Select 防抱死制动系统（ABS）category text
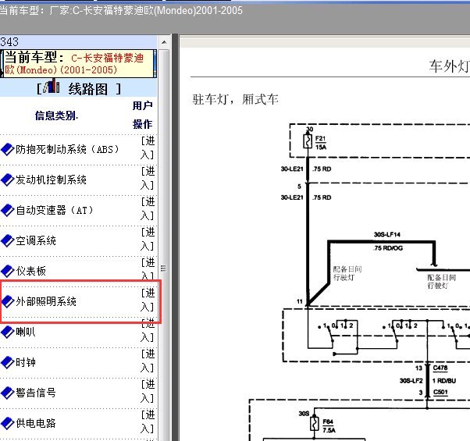Screen dimensions: 470x441 [x=68, y=149]
